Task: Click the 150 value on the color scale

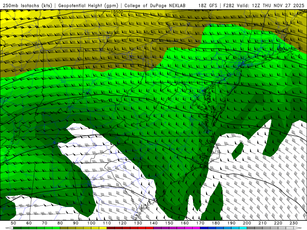Action: (169, 223)
